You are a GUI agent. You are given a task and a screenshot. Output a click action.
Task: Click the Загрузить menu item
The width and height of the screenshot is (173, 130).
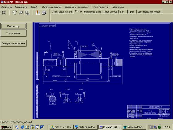(7, 7)
